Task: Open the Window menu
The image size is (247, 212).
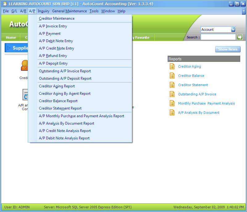Action: (108, 11)
